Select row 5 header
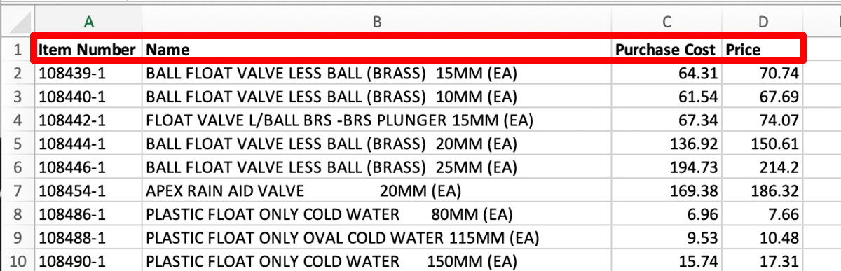841x271 pixels. pos(18,144)
